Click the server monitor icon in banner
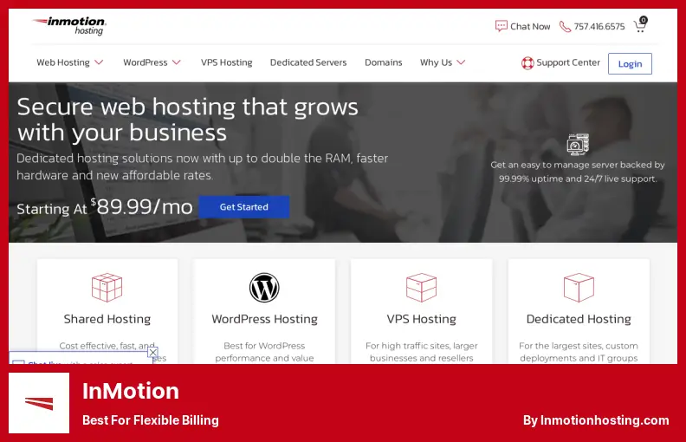 point(578,145)
